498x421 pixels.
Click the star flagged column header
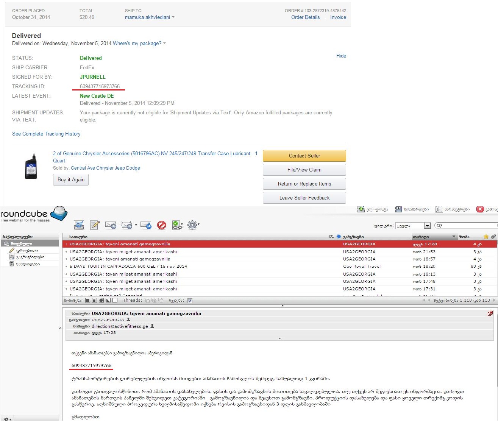[486, 237]
